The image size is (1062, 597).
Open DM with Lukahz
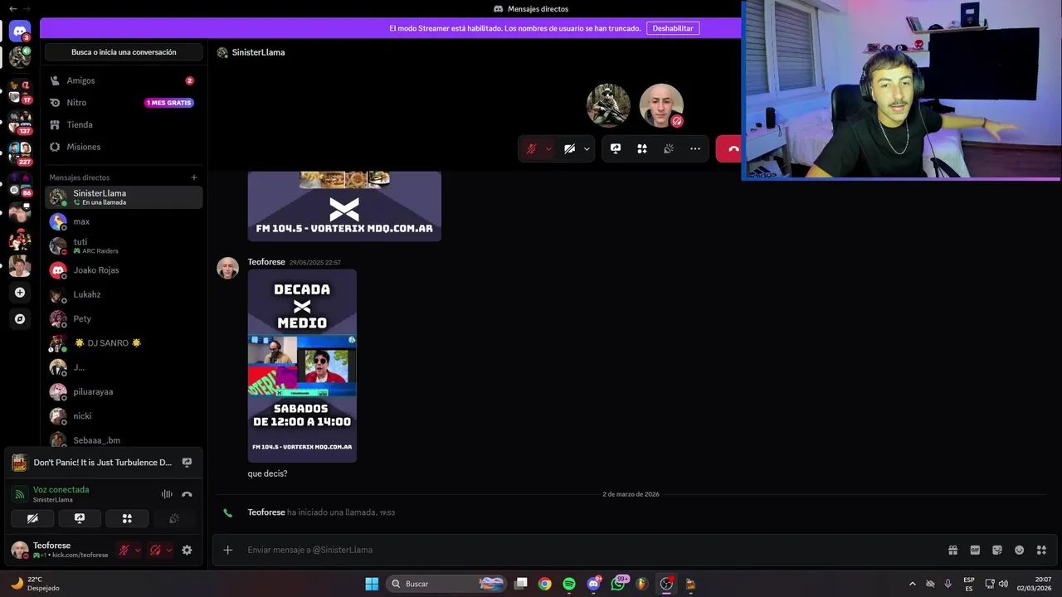(124, 294)
